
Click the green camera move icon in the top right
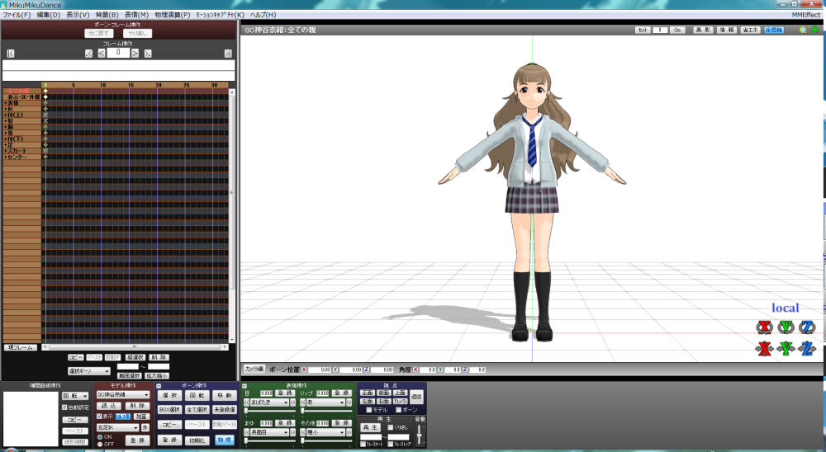coord(815,30)
